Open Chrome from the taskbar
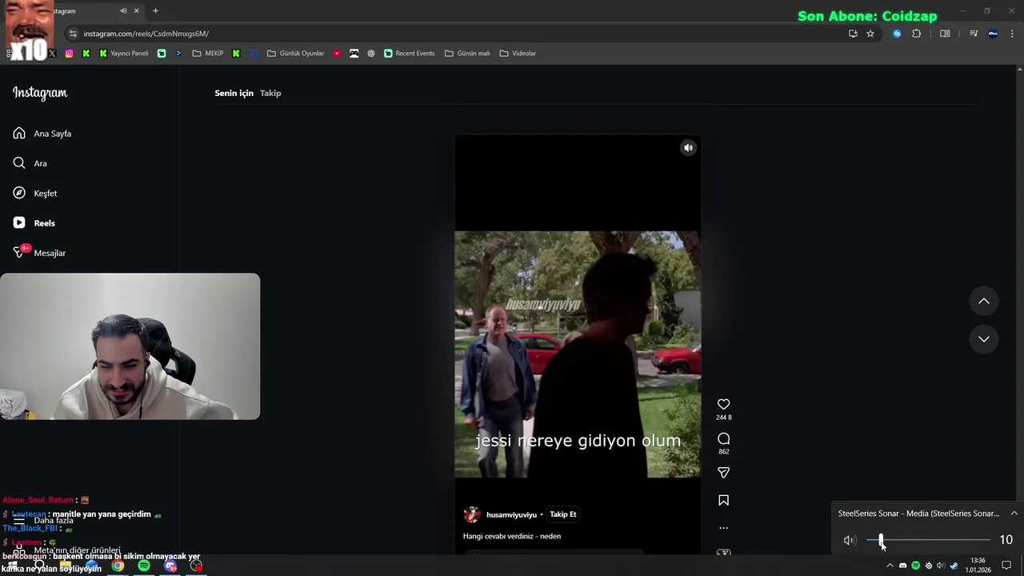The height and width of the screenshot is (576, 1024). tap(118, 566)
